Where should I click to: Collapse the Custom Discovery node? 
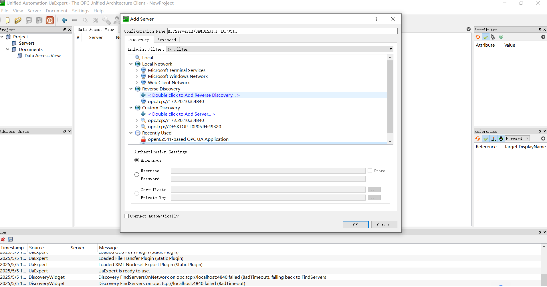pos(131,108)
